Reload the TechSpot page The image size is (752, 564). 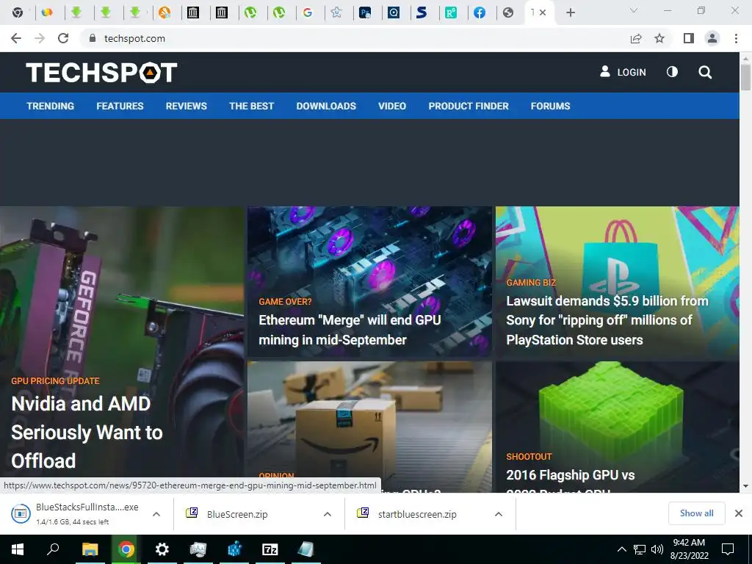(x=63, y=38)
